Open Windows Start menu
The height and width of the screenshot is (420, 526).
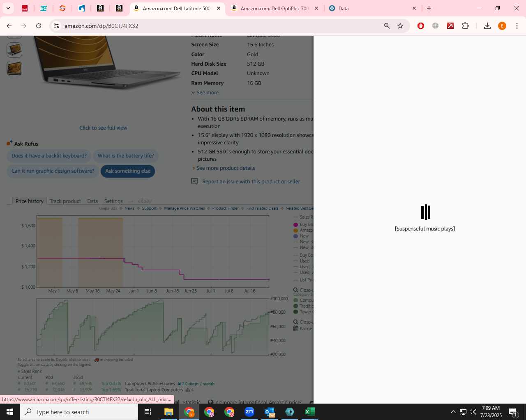(10, 412)
